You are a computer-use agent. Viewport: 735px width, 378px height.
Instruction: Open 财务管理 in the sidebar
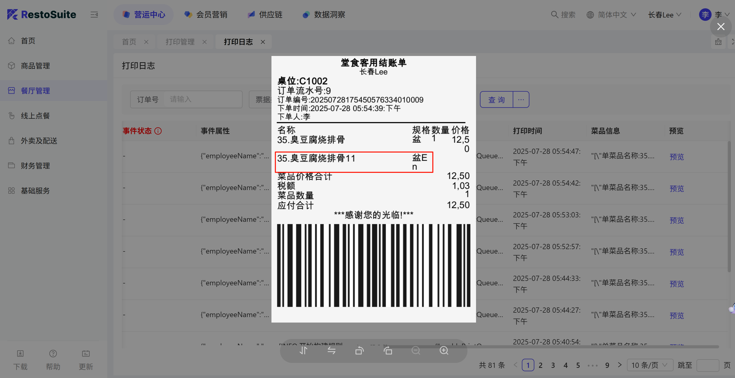54,166
